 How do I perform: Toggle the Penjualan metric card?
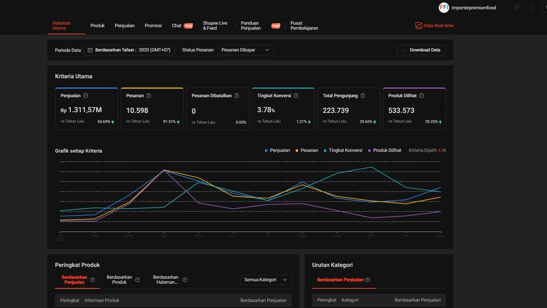coord(87,108)
